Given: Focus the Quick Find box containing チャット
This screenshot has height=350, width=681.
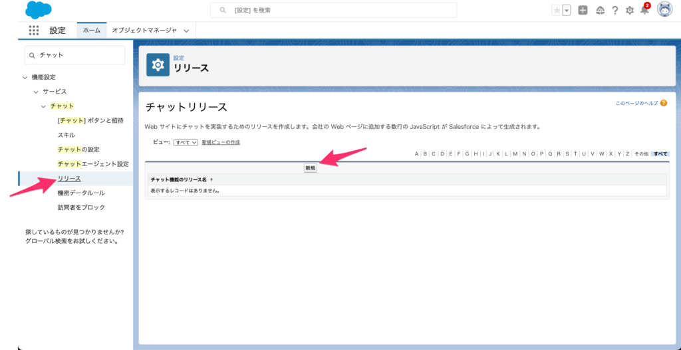Looking at the screenshot, I should click(x=74, y=55).
